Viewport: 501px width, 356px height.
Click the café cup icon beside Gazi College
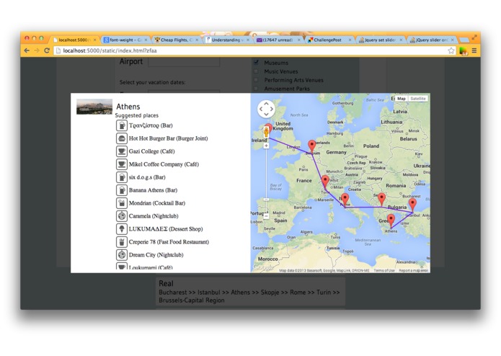point(121,151)
